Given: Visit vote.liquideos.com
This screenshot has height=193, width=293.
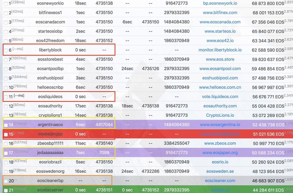Looking at the screenshot, I should (220, 97).
